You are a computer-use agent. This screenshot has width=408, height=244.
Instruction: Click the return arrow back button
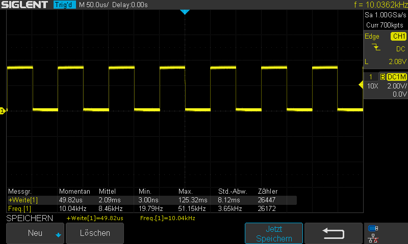[x=334, y=233]
